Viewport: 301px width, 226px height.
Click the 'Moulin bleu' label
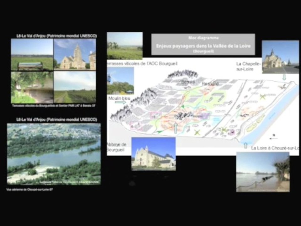point(119,98)
